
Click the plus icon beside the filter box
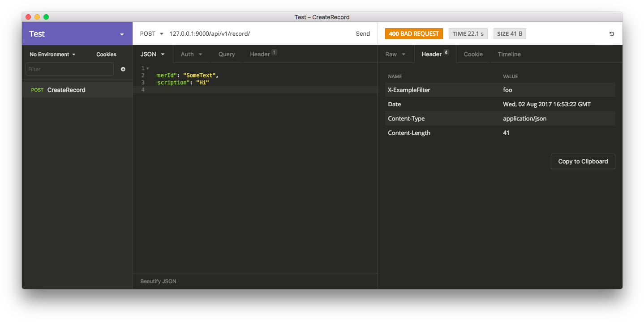click(x=123, y=69)
